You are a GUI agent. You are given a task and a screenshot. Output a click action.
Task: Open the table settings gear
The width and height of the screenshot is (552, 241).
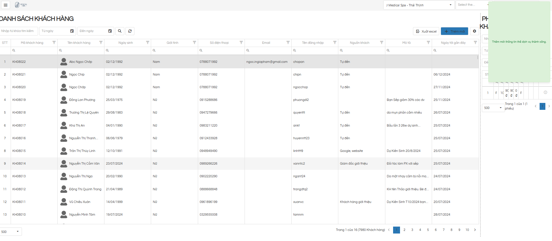[x=474, y=31]
